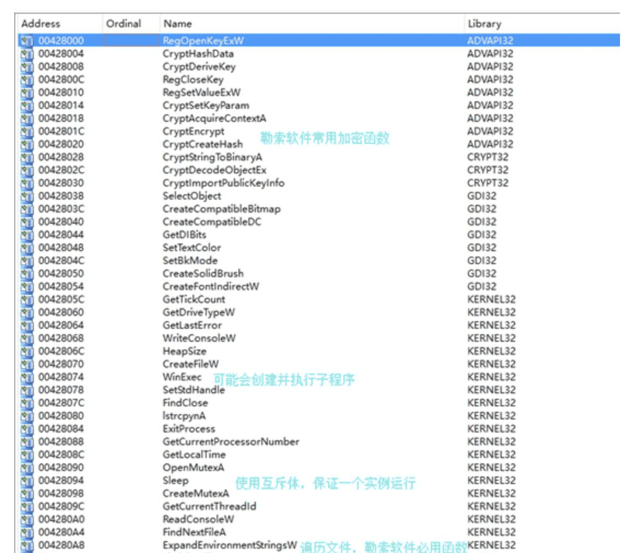Sort imports by the Name column header
The image size is (632, 553).
(178, 24)
